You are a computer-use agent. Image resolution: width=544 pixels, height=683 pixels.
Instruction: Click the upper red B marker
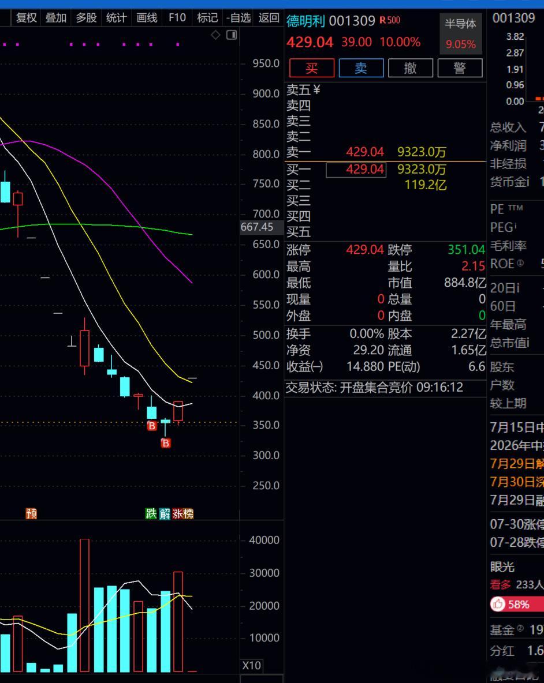tap(152, 426)
